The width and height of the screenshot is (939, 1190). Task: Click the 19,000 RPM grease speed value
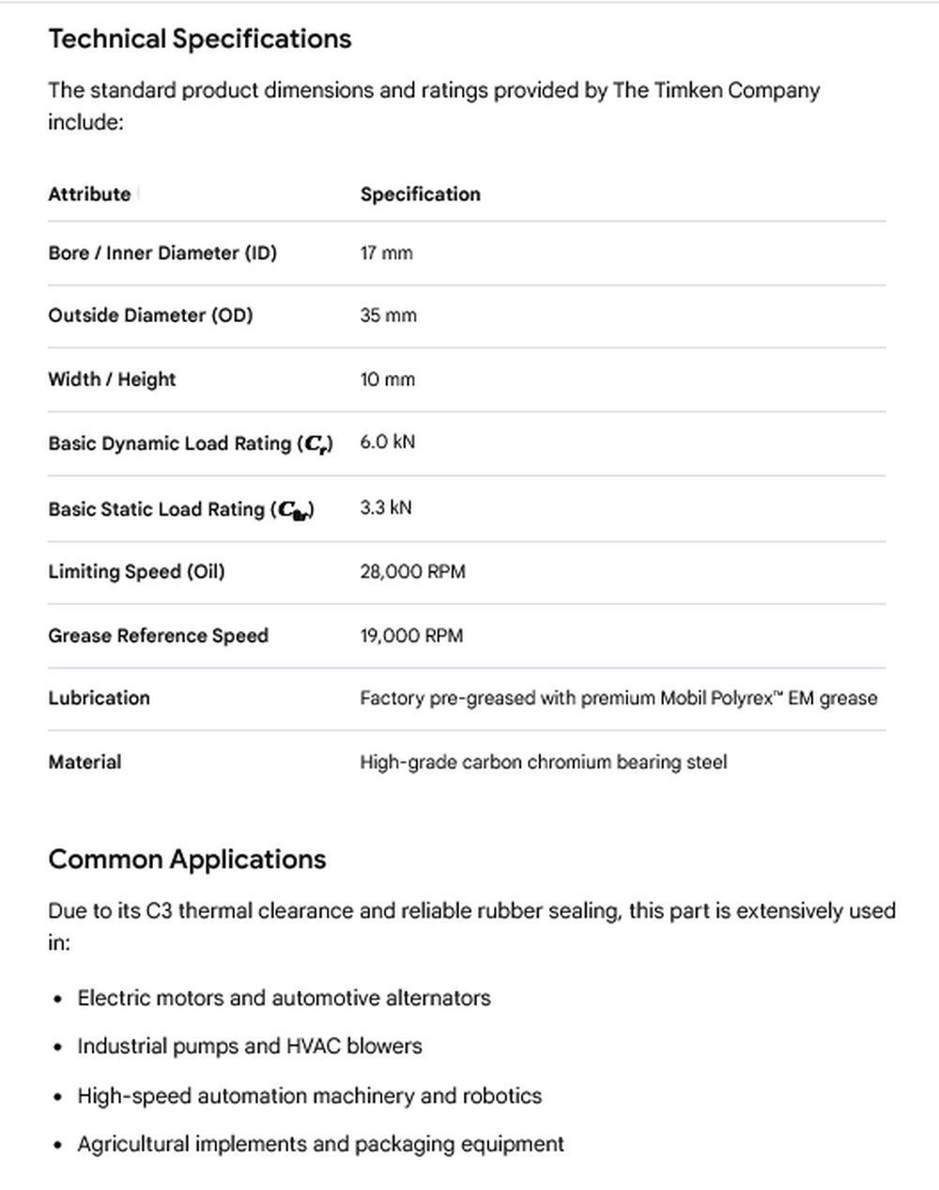[x=411, y=636]
